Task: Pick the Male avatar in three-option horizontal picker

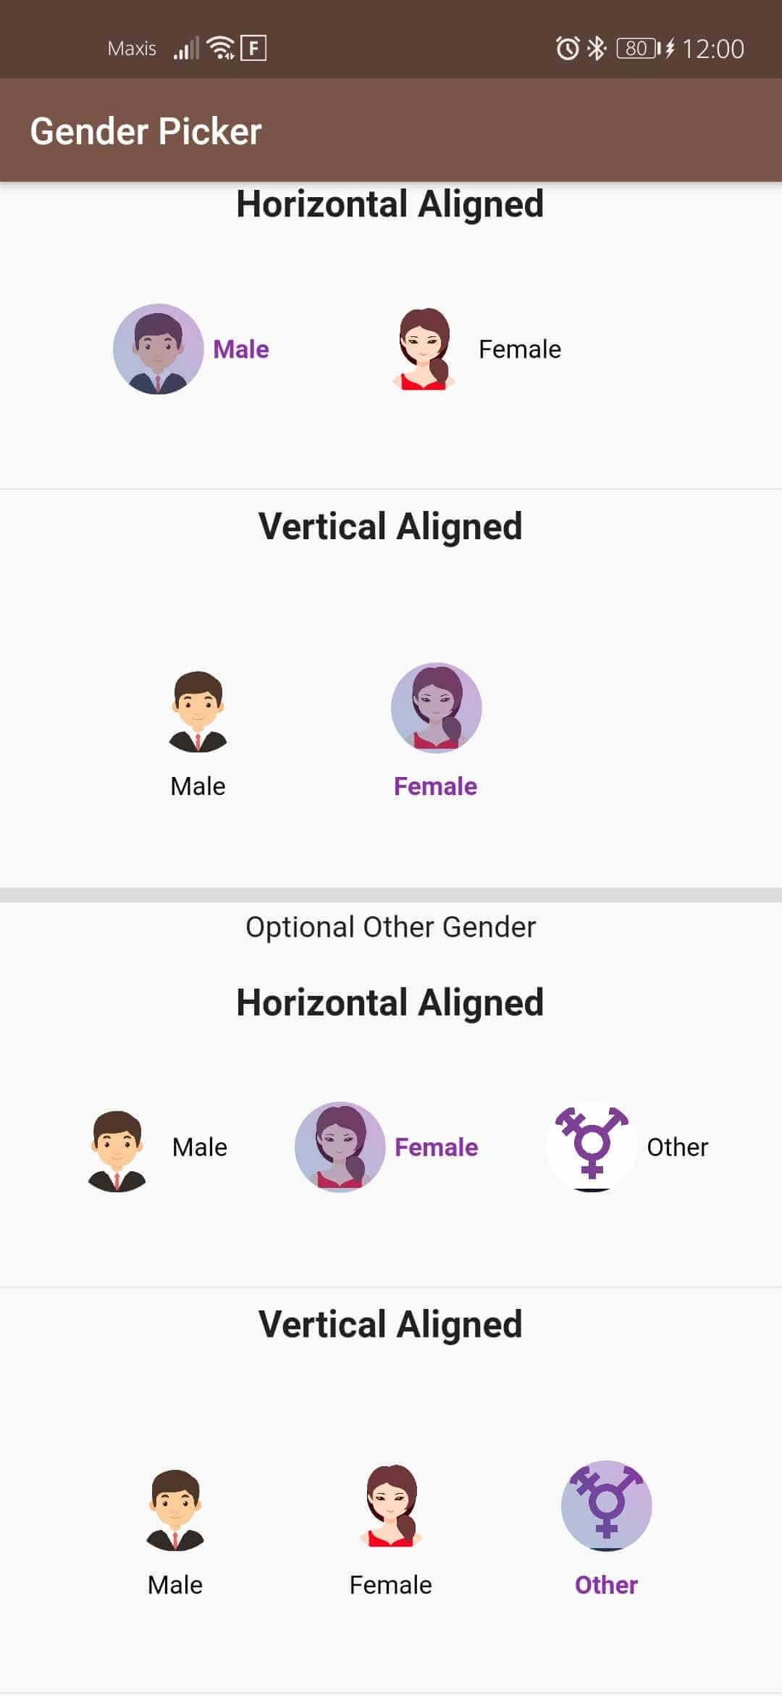Action: (x=117, y=1151)
